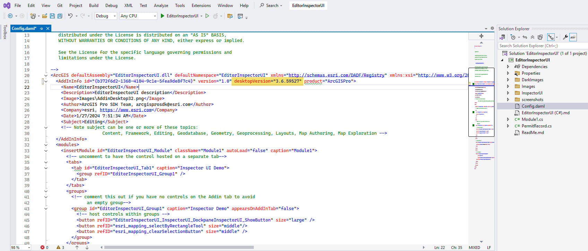Image resolution: width=588 pixels, height=251 pixels.
Task: Open the Git menu
Action: pyautogui.click(x=60, y=6)
